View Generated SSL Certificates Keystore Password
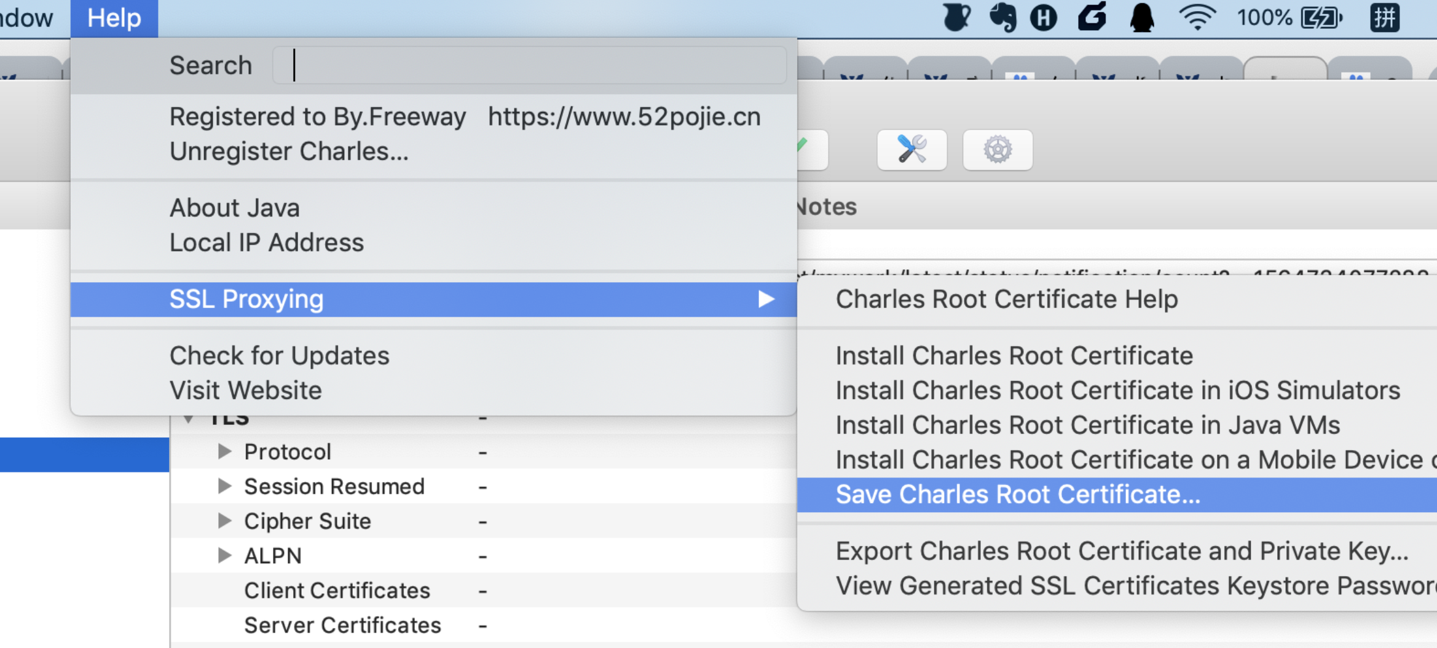Image resolution: width=1437 pixels, height=648 pixels. [x=1117, y=586]
